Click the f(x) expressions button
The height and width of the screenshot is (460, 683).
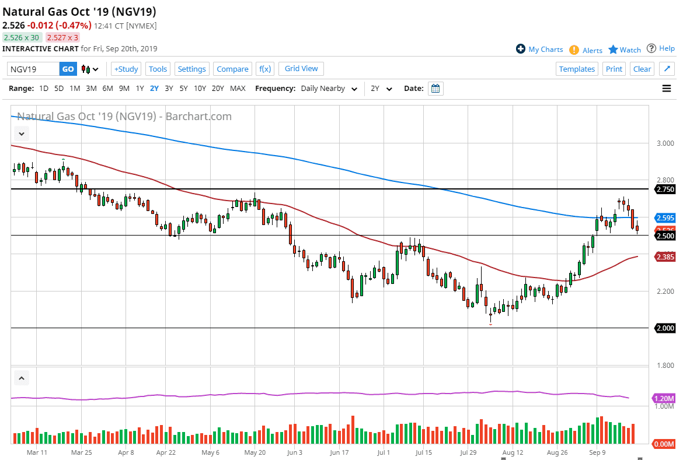(264, 69)
